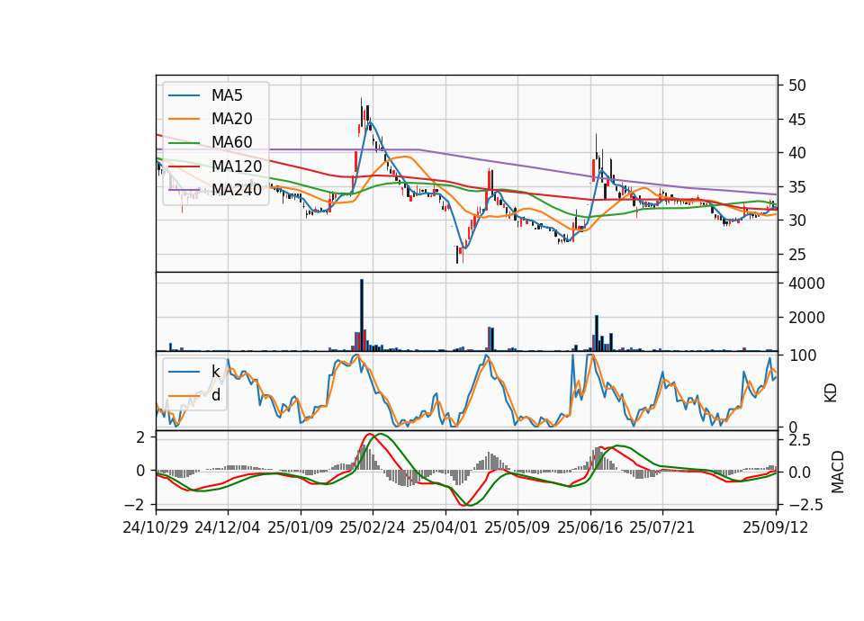This screenshot has height=621, width=864.
Task: Click the price axis value 50
Action: [x=796, y=85]
